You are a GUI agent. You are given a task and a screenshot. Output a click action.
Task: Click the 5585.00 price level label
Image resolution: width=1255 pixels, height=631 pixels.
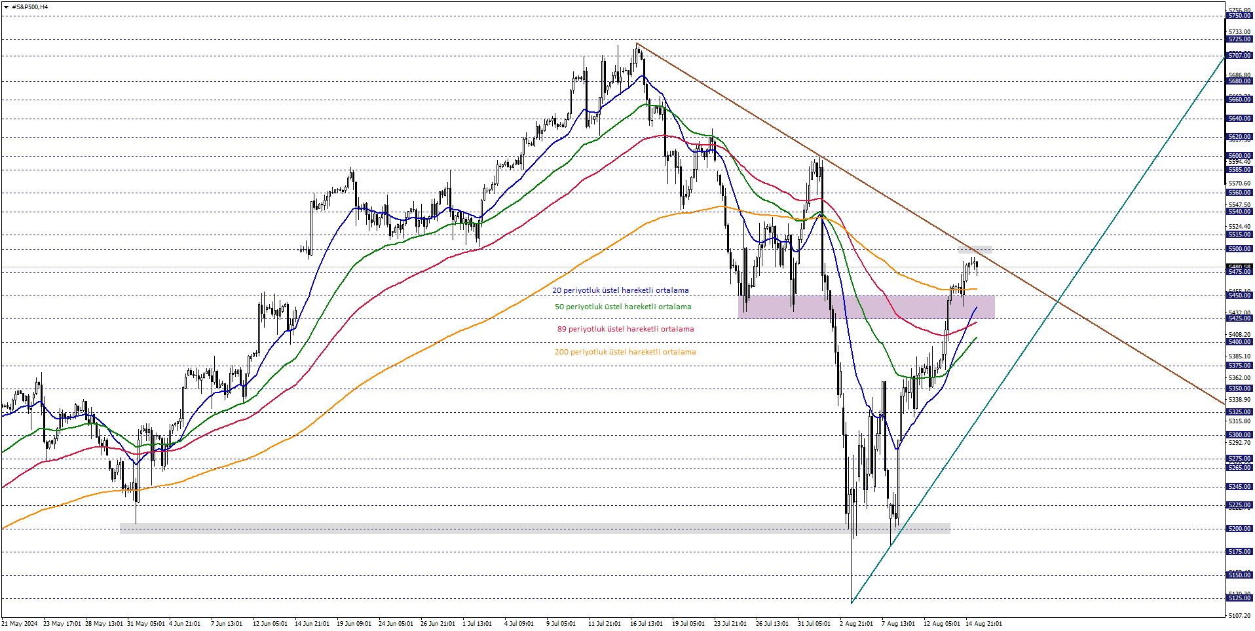coord(1239,170)
